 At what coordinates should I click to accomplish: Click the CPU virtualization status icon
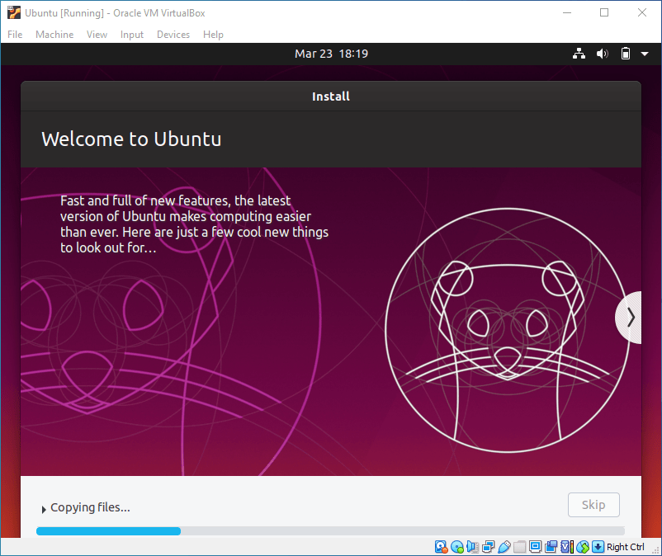(567, 547)
